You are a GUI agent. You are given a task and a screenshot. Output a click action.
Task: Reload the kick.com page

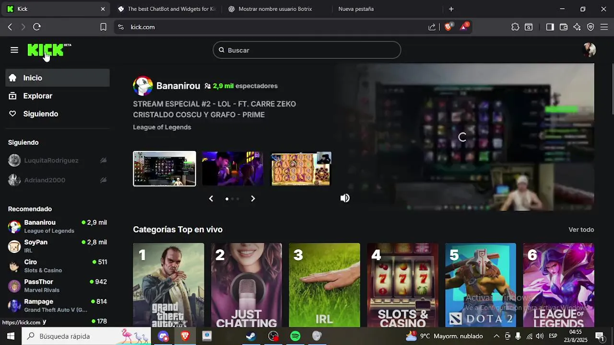point(37,27)
